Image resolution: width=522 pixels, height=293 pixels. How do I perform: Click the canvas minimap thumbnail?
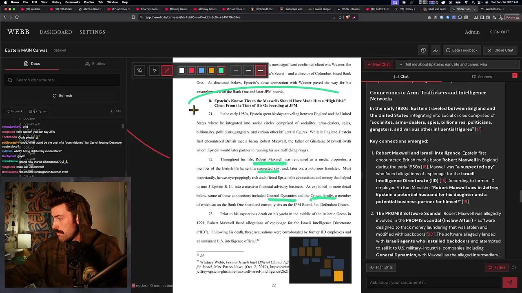tap(320, 260)
